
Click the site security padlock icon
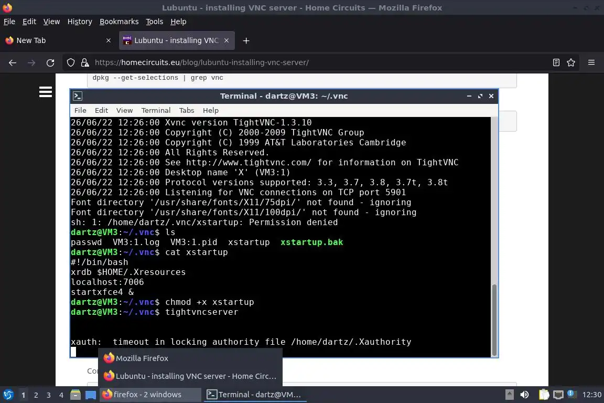[85, 62]
